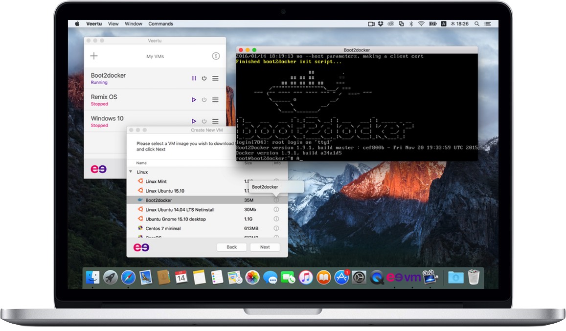Open iBooks from the dock
This screenshot has height=331, width=566.
tap(324, 278)
